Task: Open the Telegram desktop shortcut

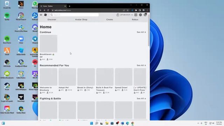Action: point(35,40)
